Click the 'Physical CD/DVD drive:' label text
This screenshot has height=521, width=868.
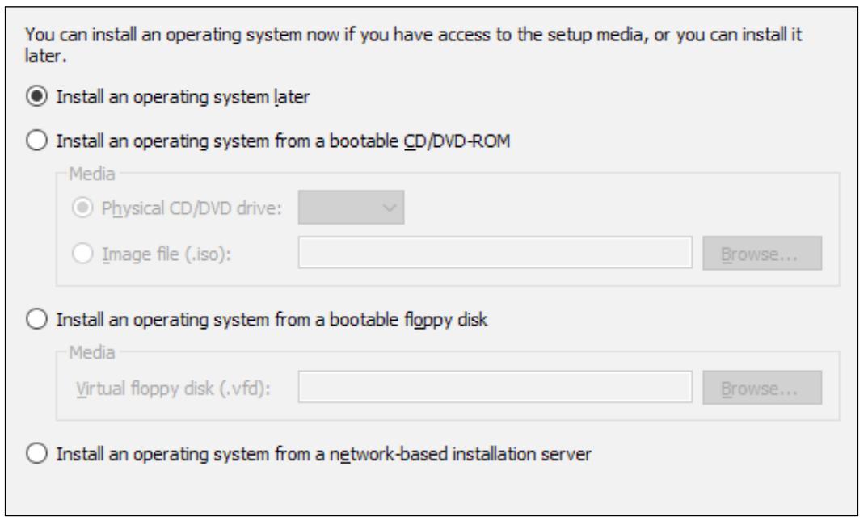[x=192, y=208]
